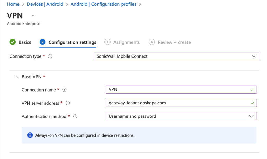The image size is (267, 159).
Task: Click the Authentication method label
Action: click(44, 116)
